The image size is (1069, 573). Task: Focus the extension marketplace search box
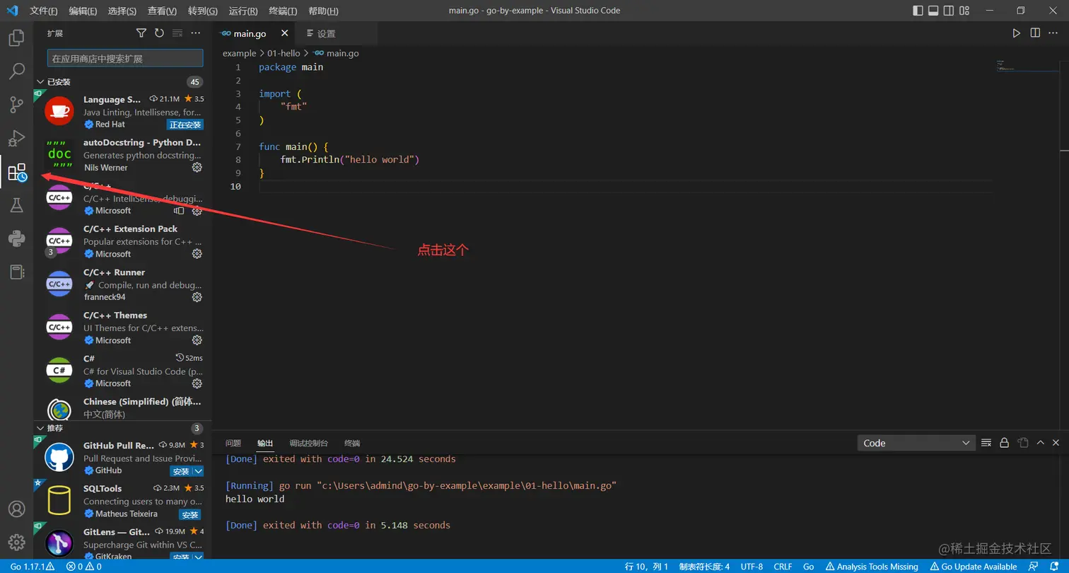point(125,58)
